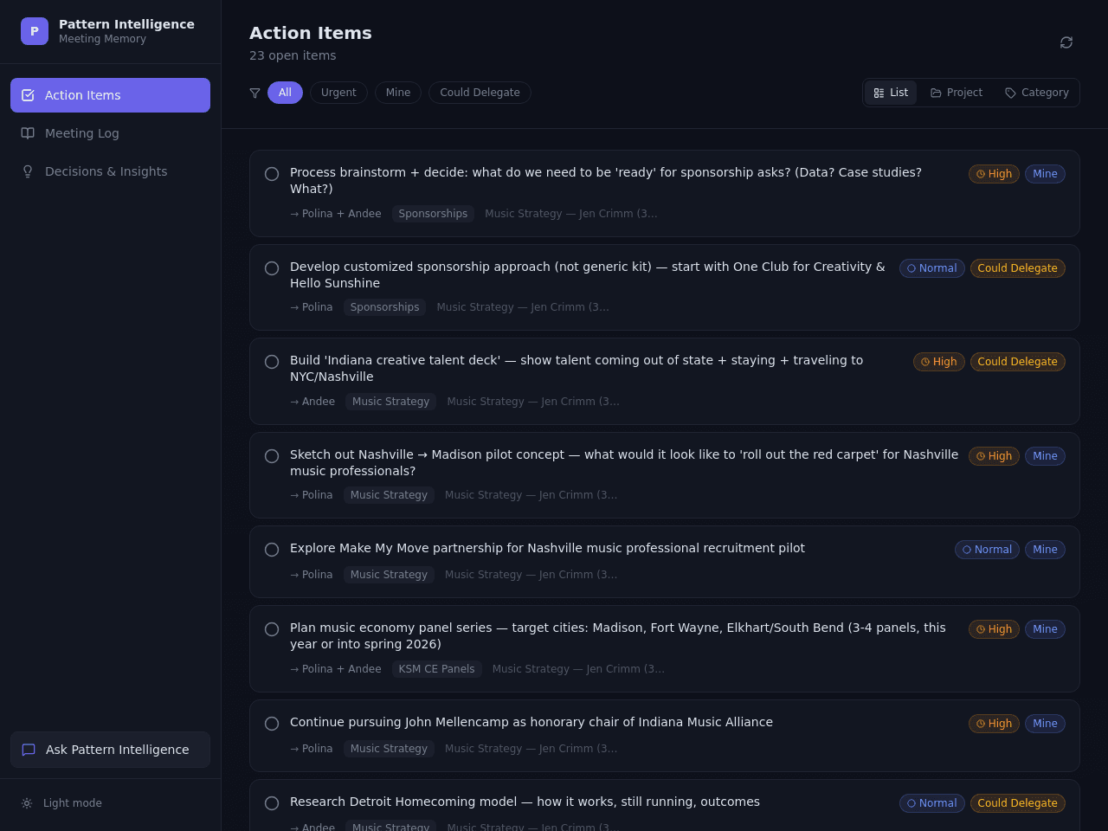
Task: Click the Pattern Intelligence logo icon
Action: tap(35, 31)
